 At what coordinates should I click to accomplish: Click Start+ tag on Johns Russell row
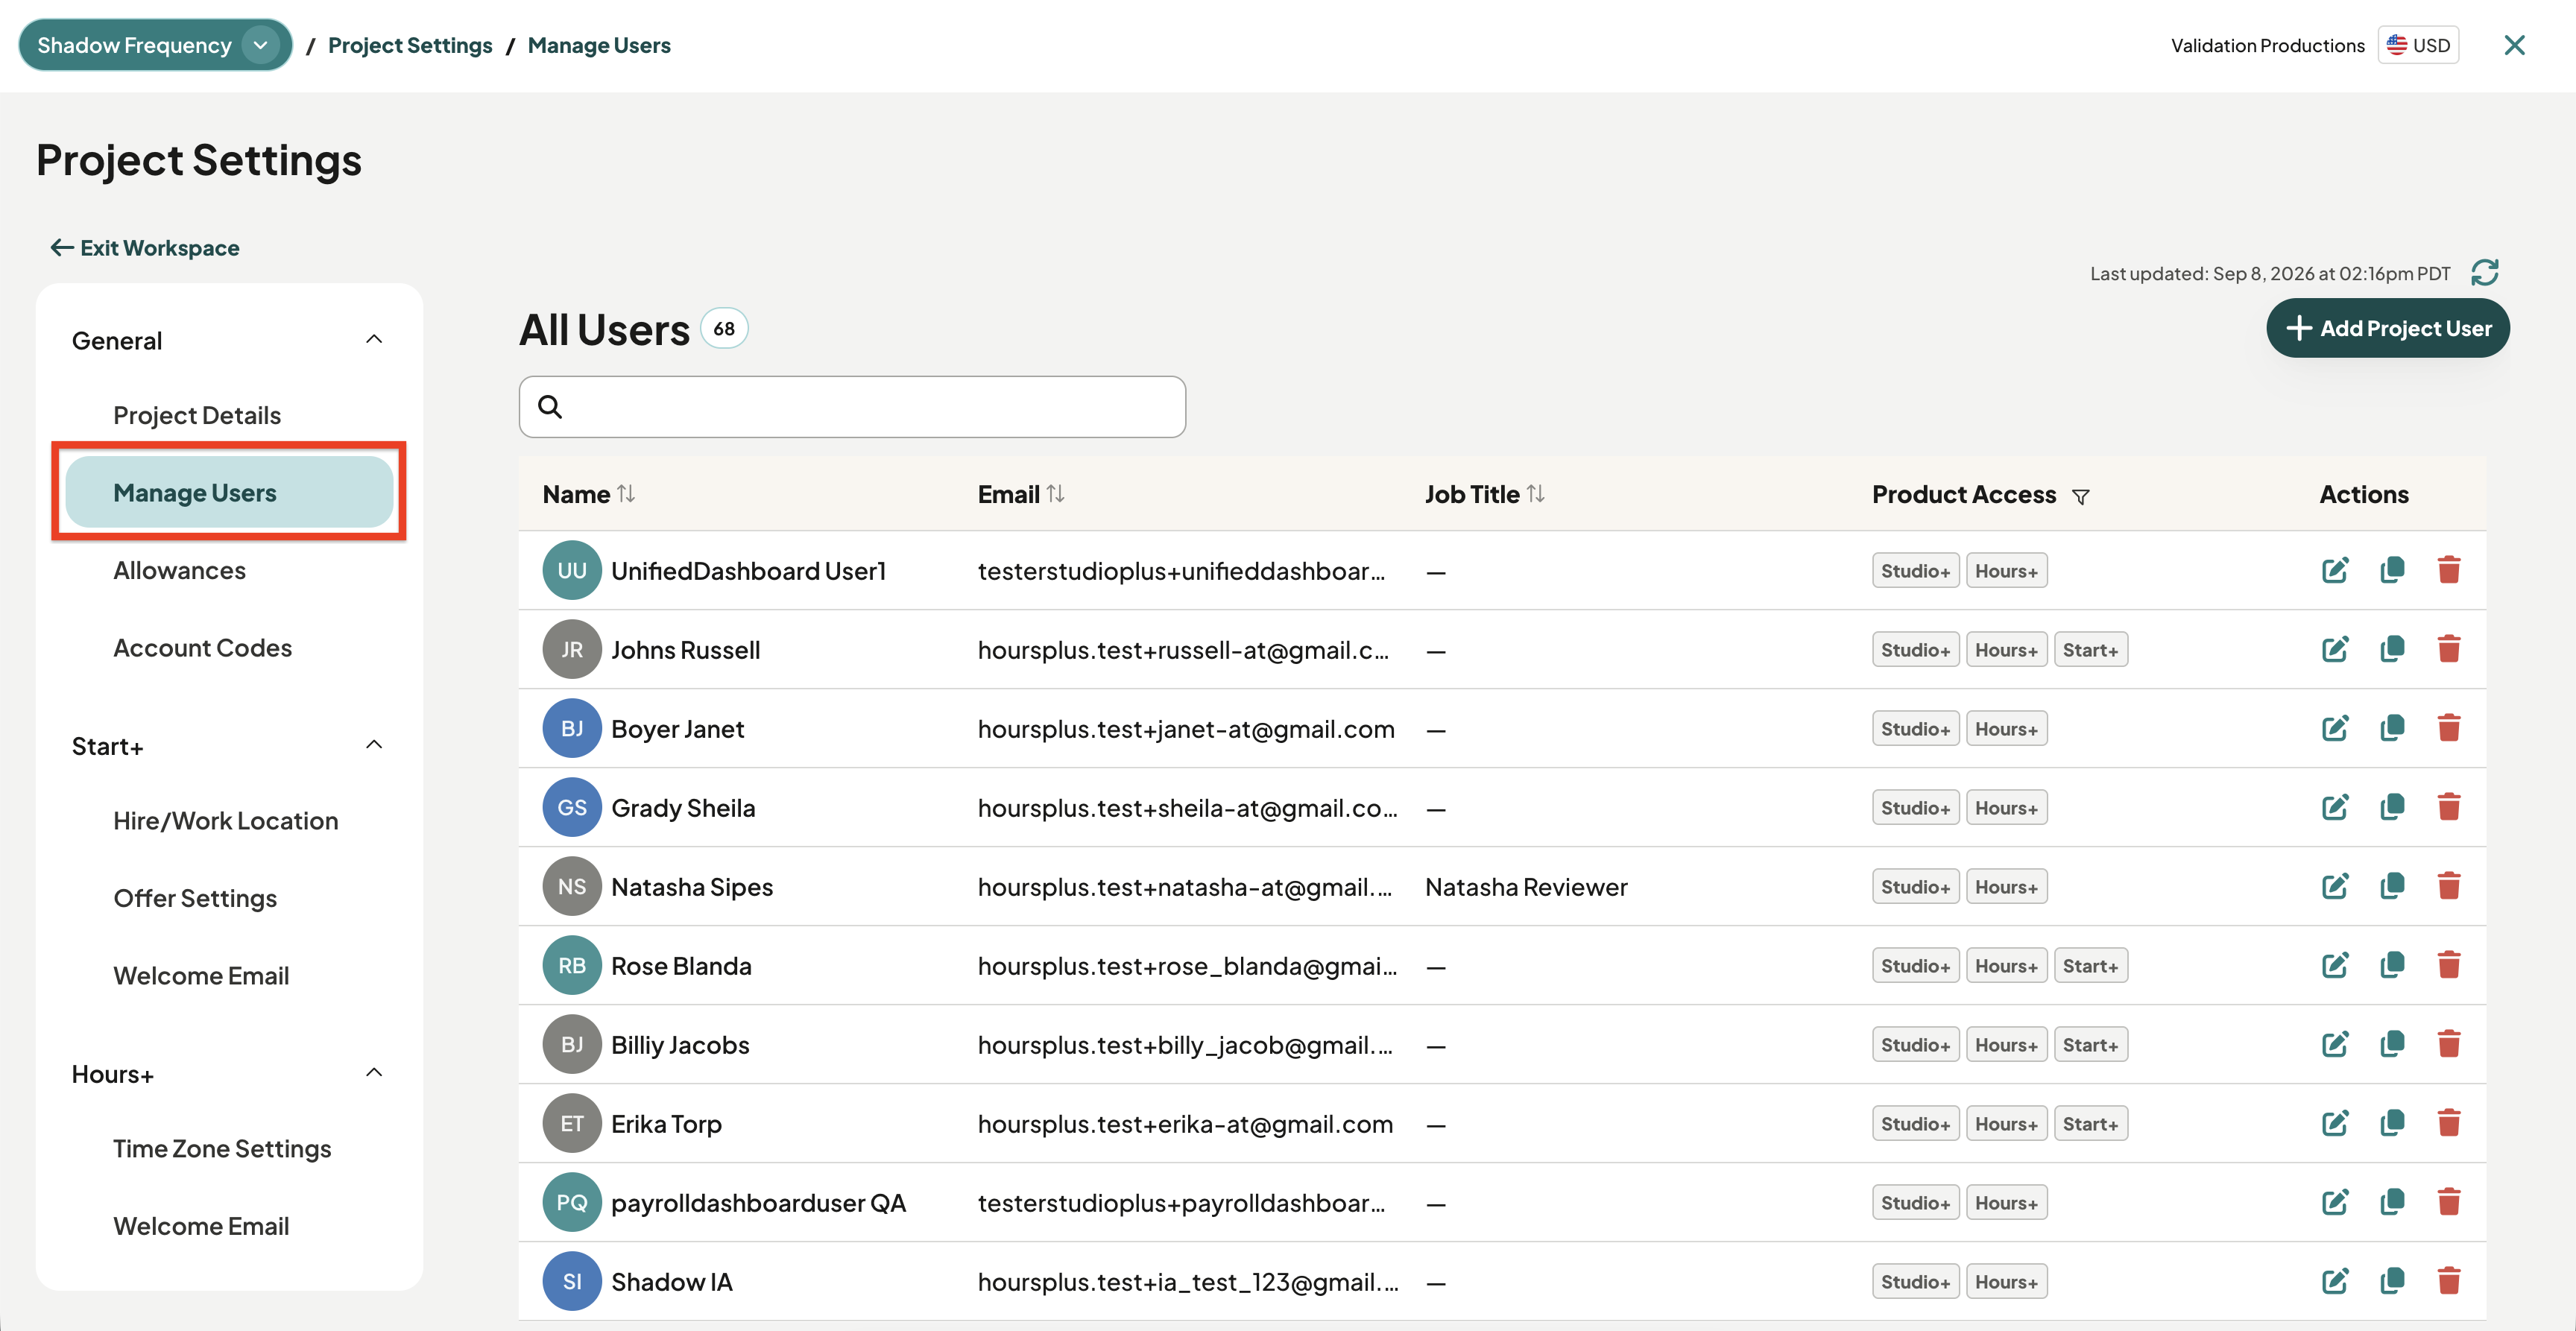click(2090, 650)
